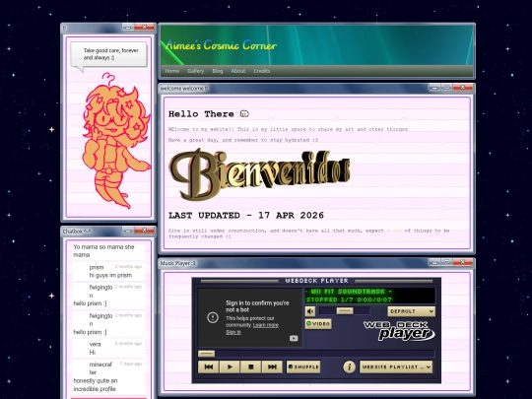Adjust the player volume slider
Viewport: 532px width, 399px height.
[x=345, y=311]
